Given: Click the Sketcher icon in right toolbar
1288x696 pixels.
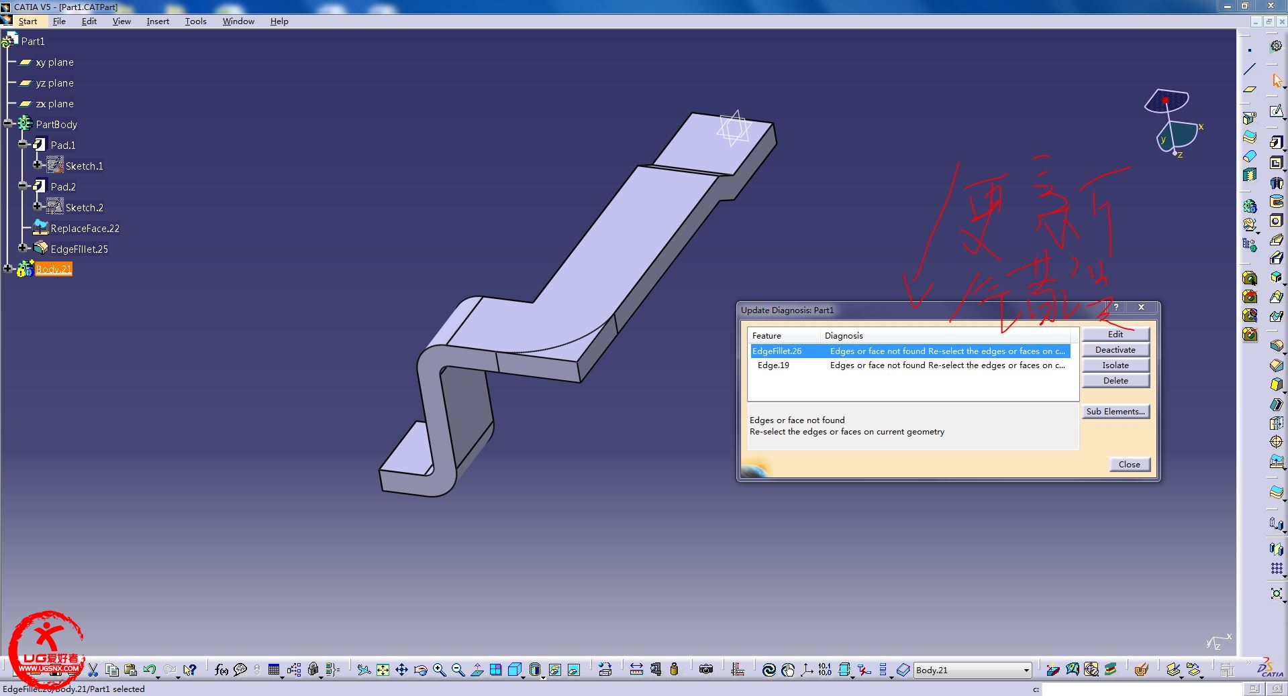Looking at the screenshot, I should [x=1277, y=111].
